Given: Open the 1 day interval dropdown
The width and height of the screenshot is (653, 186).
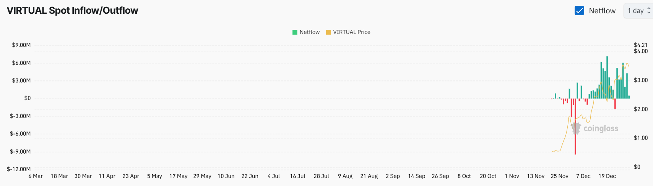Looking at the screenshot, I should [638, 11].
